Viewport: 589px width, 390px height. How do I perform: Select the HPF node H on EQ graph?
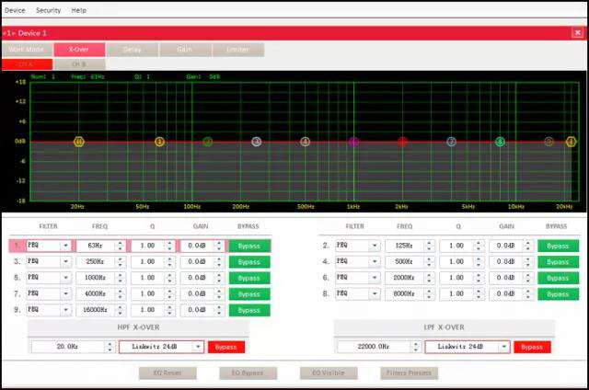(79, 142)
